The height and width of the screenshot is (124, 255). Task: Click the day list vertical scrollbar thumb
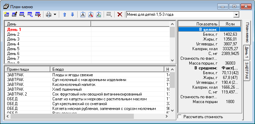coord(173,32)
